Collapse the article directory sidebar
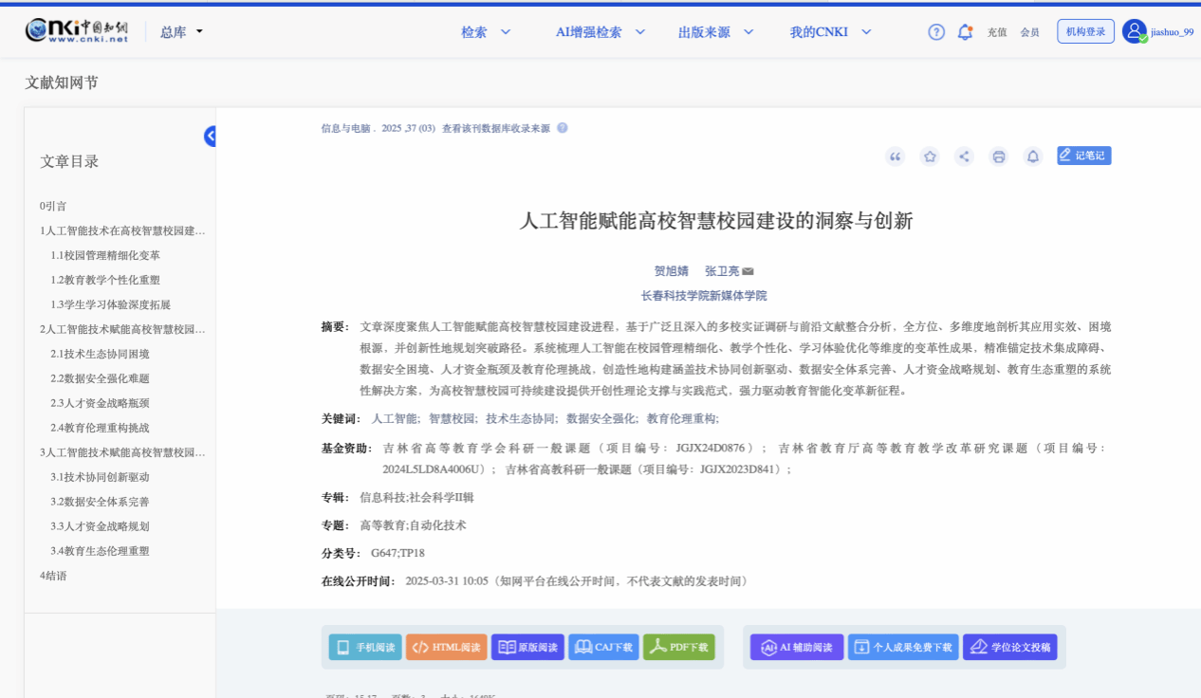Screen dimensions: 1201x698 [x=210, y=137]
